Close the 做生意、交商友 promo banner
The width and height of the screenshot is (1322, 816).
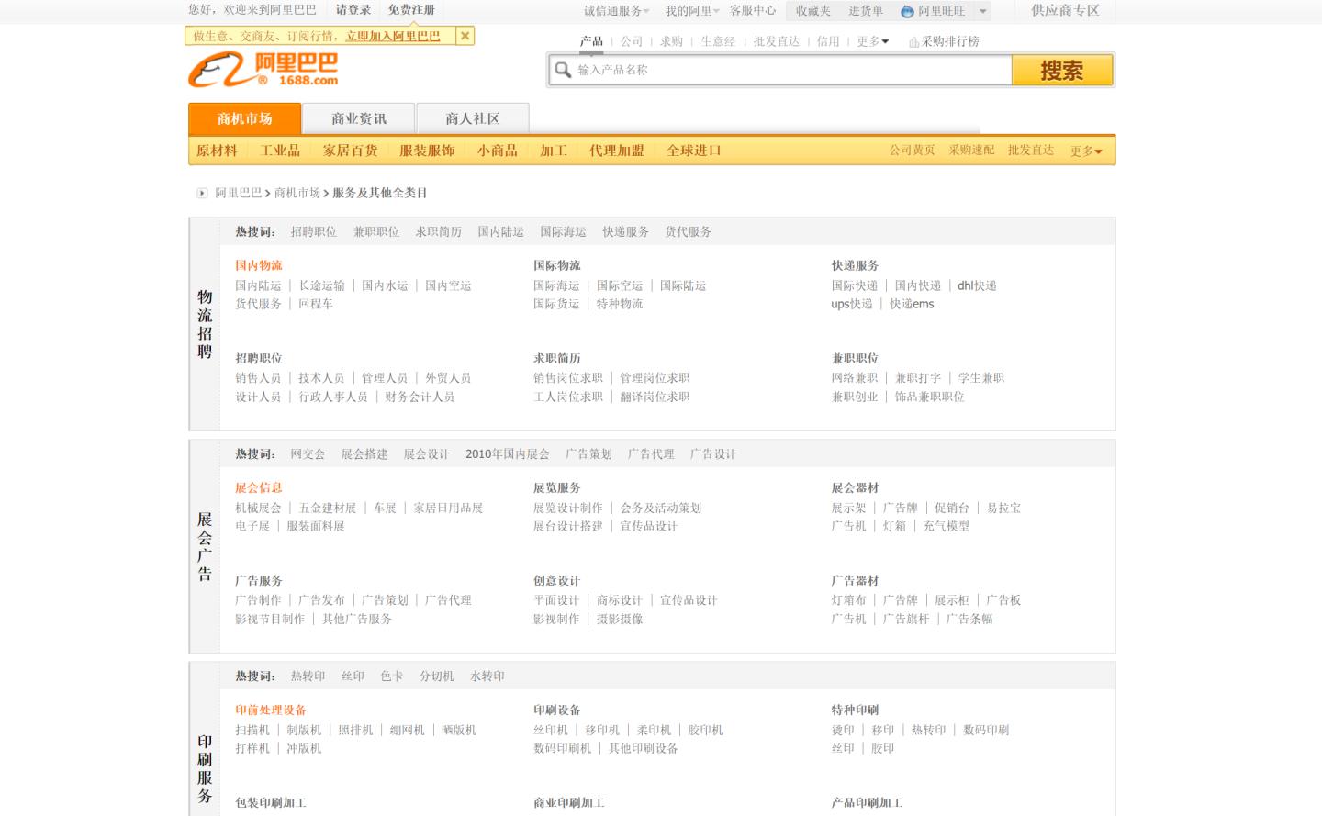click(464, 36)
